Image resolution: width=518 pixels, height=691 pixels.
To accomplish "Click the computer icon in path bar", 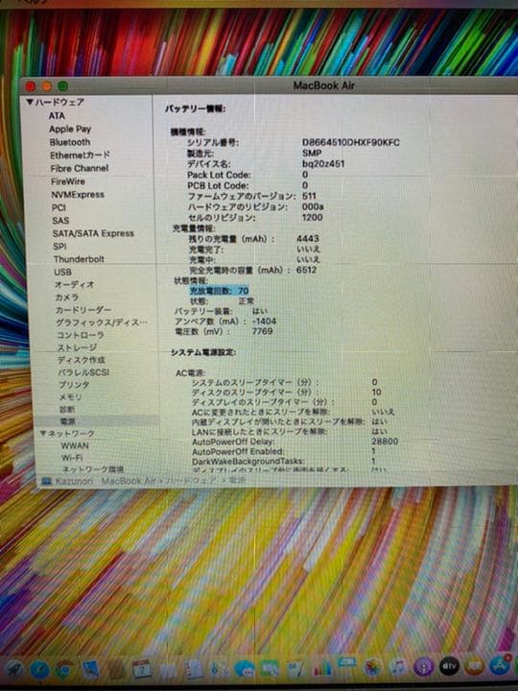I will 46,481.
